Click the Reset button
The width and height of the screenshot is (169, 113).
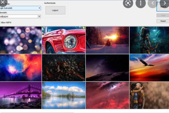[163, 21]
